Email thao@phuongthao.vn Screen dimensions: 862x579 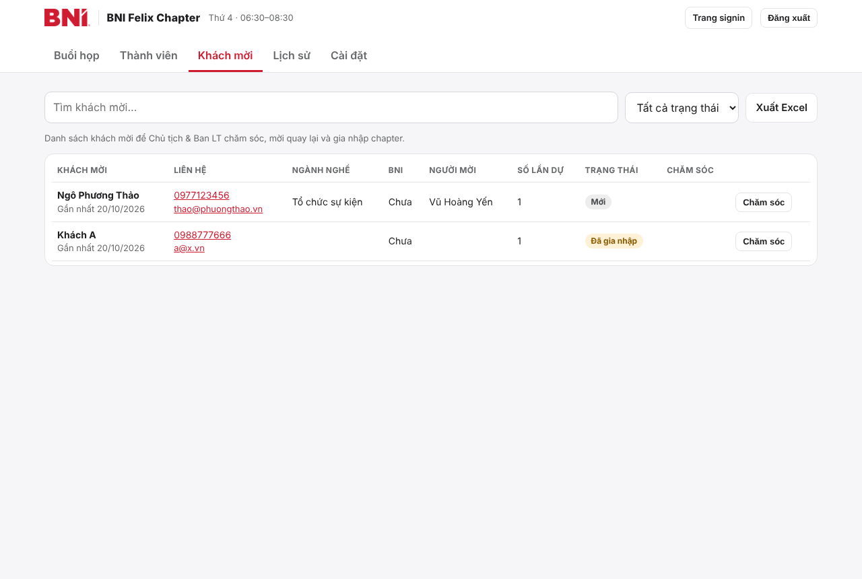click(218, 209)
